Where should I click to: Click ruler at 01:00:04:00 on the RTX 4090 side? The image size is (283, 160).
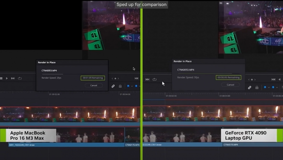coord(225,96)
